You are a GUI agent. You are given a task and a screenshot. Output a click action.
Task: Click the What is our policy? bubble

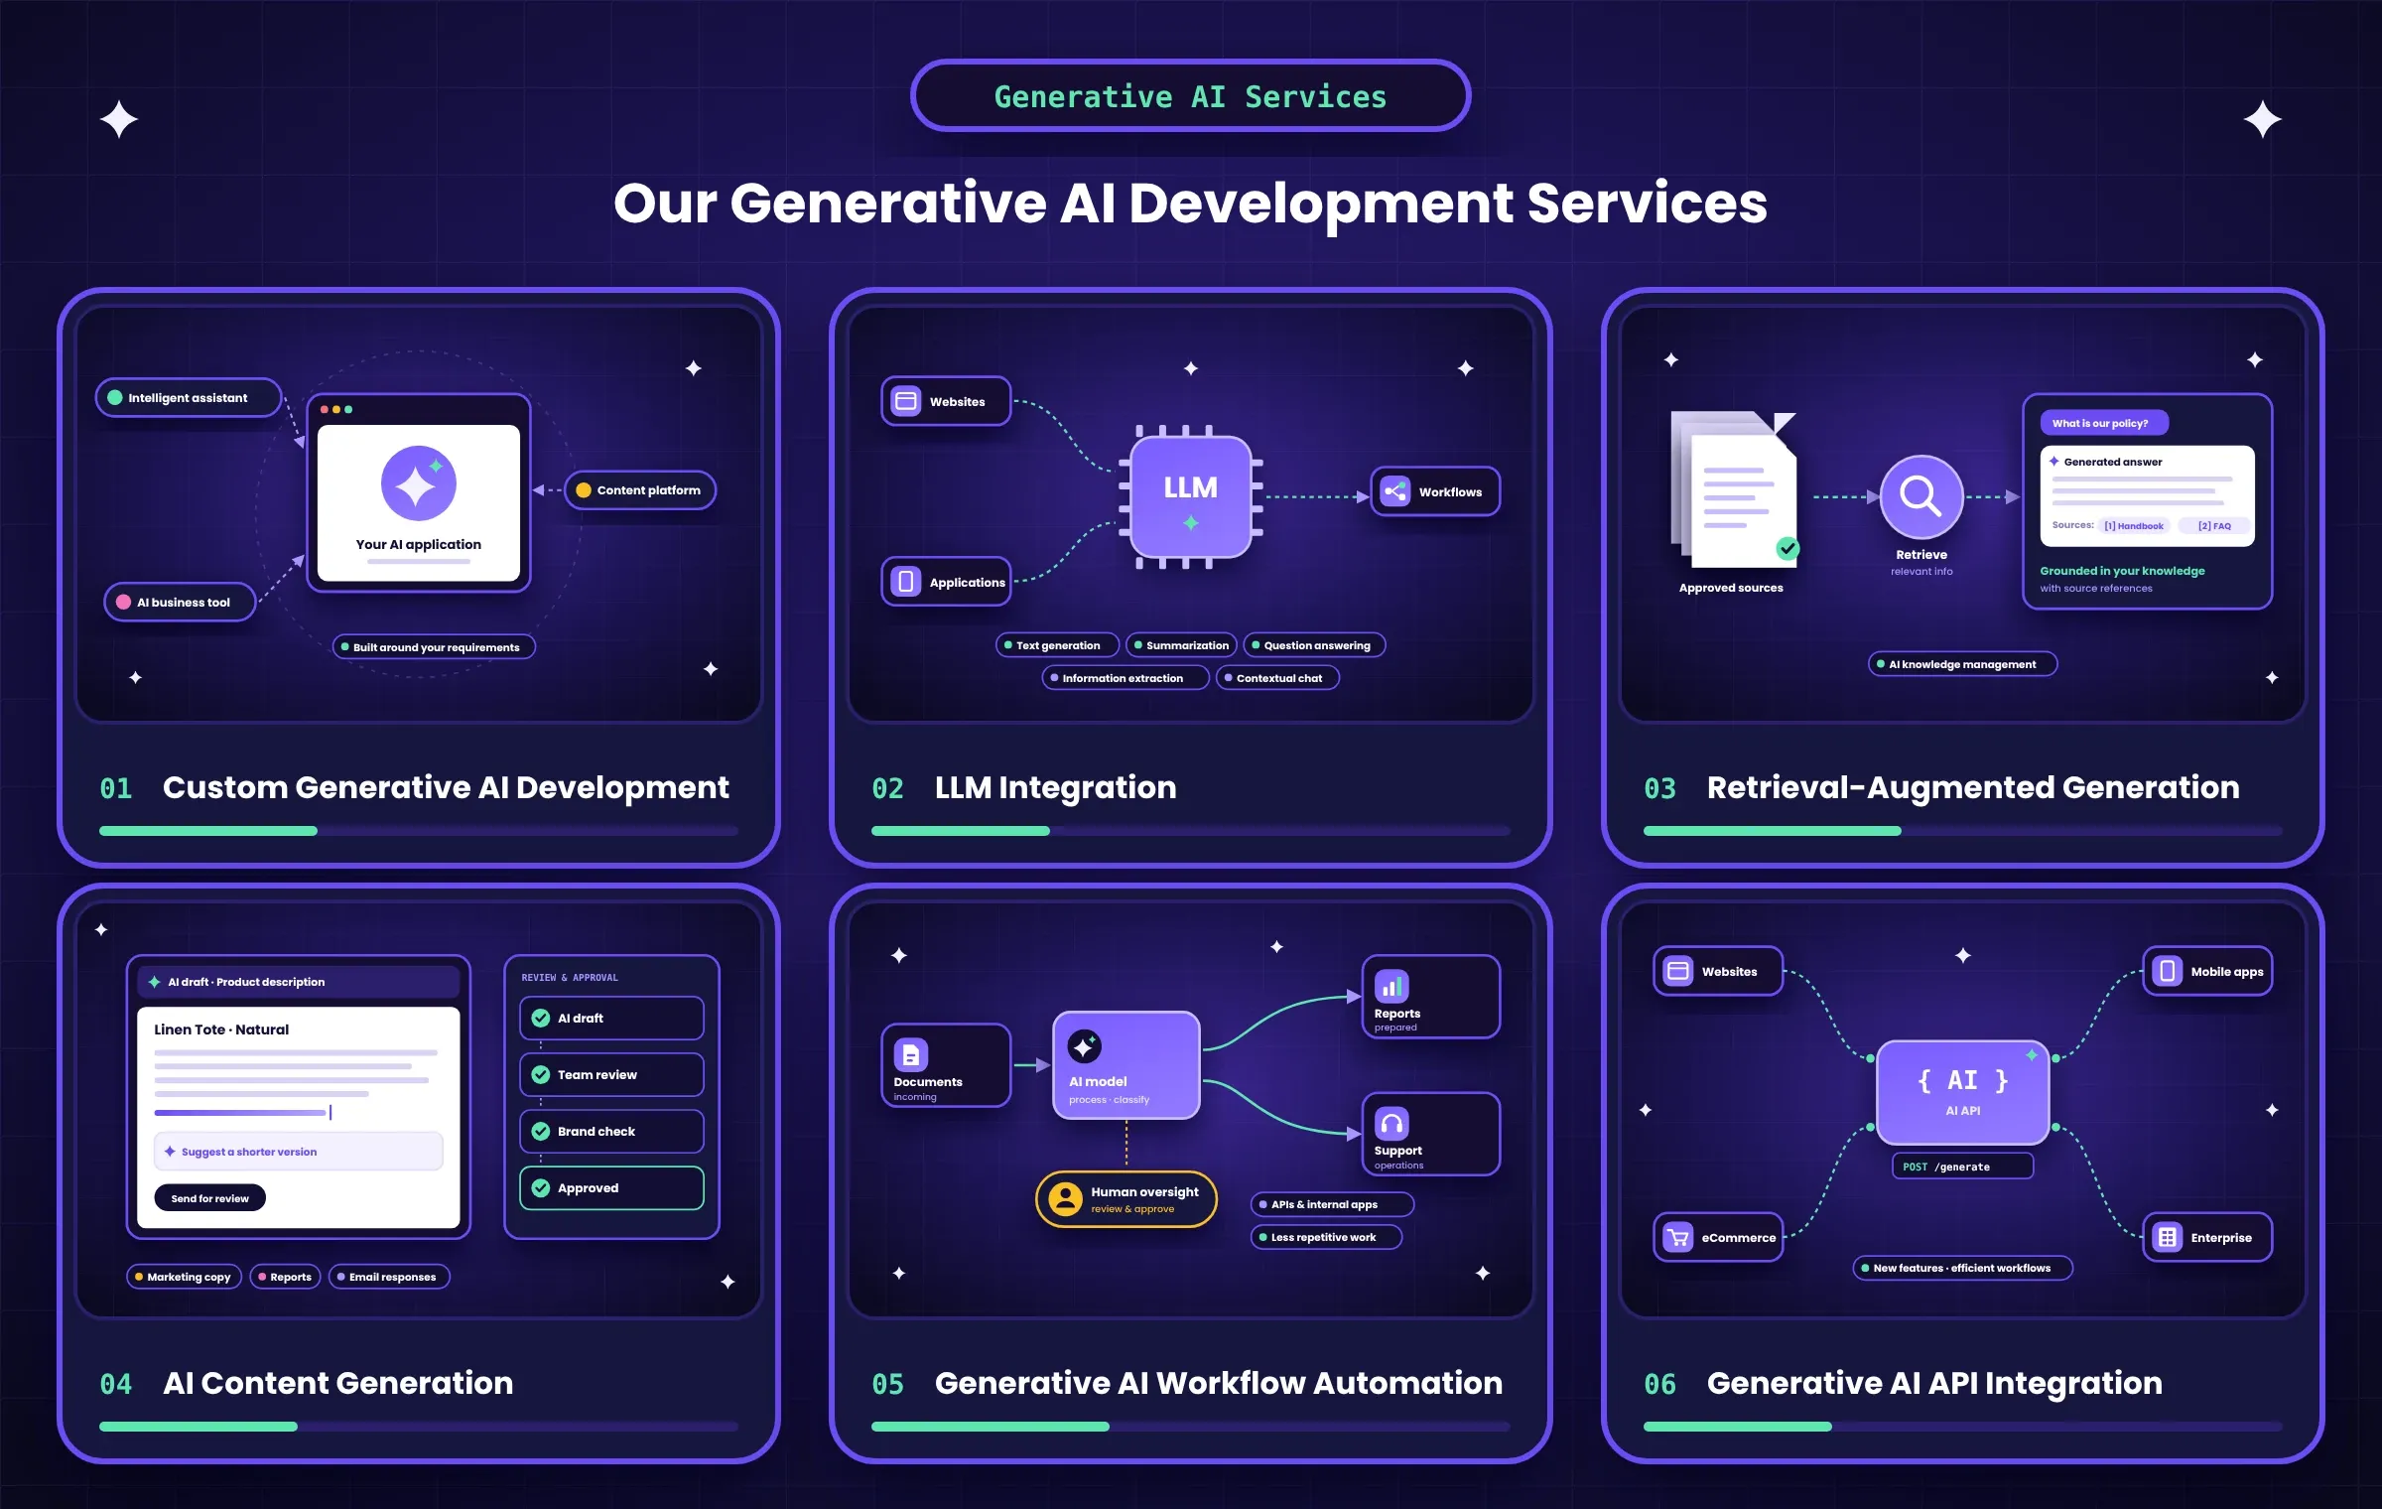(x=2104, y=423)
